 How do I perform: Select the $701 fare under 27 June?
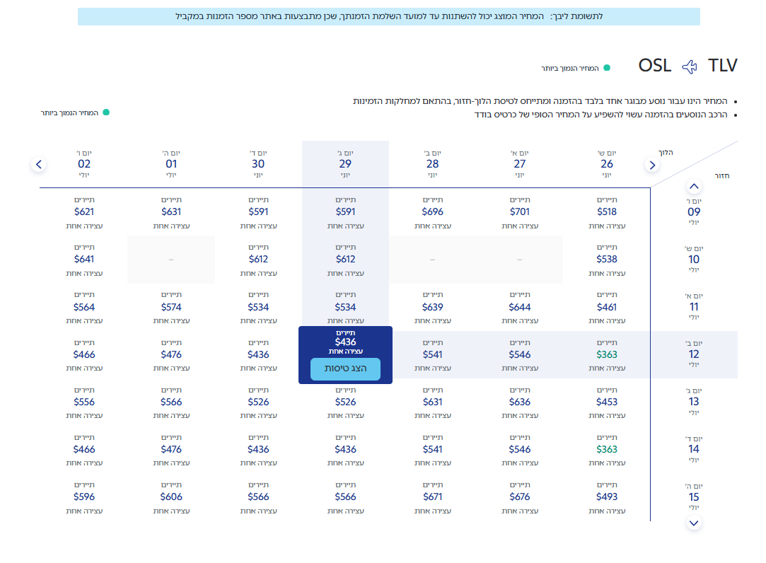pyautogui.click(x=520, y=212)
